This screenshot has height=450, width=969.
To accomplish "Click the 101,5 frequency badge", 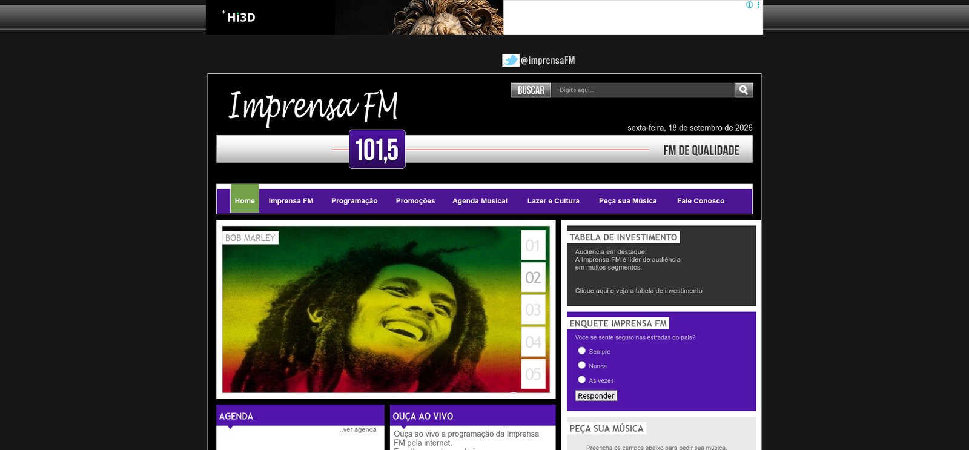I will click(377, 149).
